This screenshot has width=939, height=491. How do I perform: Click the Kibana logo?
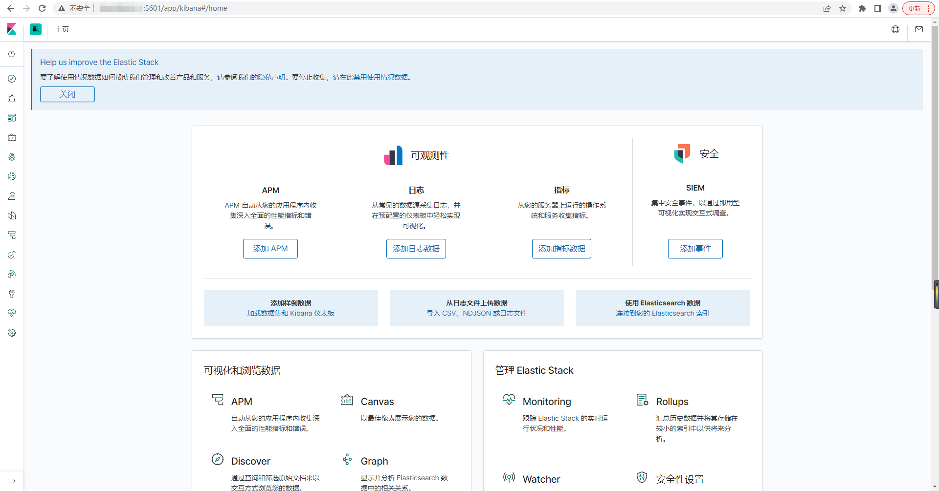[x=12, y=29]
